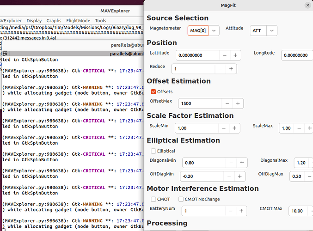Click the BatteryNum value field

pos(203,211)
